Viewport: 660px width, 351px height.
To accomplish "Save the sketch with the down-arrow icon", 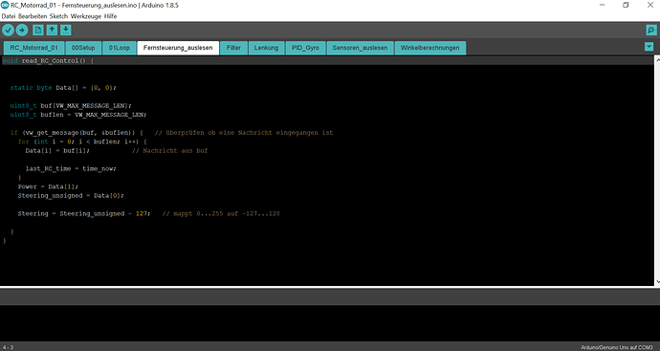I will 66,30.
